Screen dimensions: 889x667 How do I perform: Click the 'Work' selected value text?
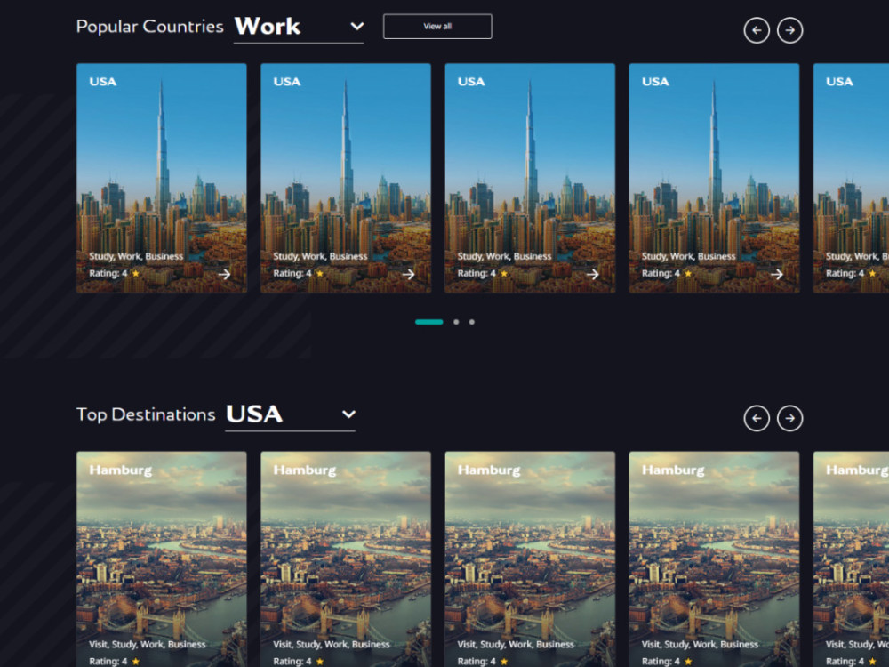coord(268,26)
